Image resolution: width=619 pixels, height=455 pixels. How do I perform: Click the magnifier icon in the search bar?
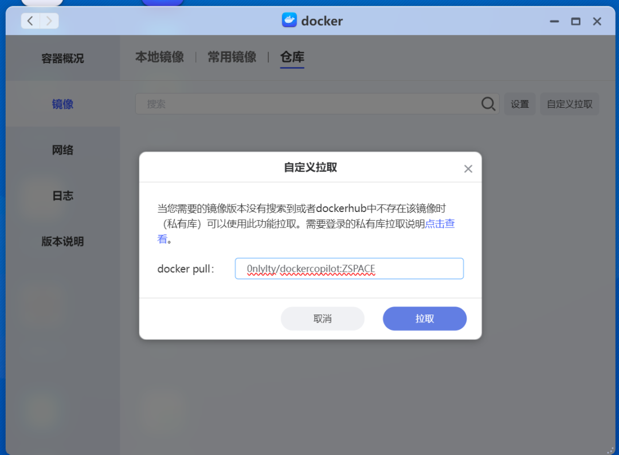click(x=488, y=104)
